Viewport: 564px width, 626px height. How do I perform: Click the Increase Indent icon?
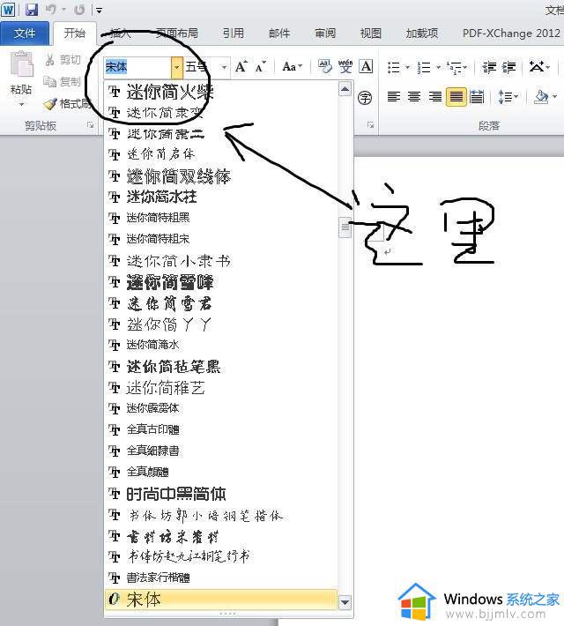[x=508, y=67]
